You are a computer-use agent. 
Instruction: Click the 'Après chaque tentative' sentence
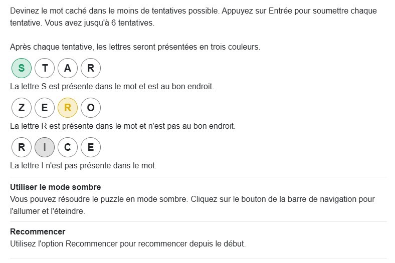pos(135,47)
